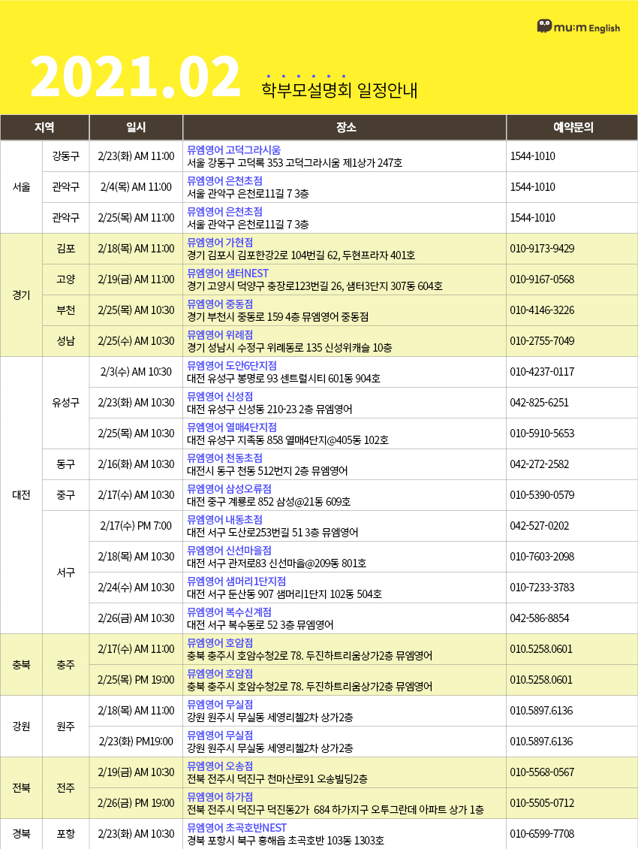The image size is (638, 849).
Task: Open the 뮤엠영어 신성점 link
Action: [x=220, y=397]
